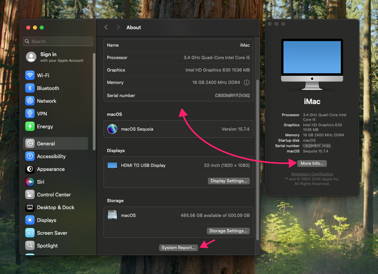The height and width of the screenshot is (274, 378).
Task: Click the About pane vertical scrollbar
Action: [258, 159]
